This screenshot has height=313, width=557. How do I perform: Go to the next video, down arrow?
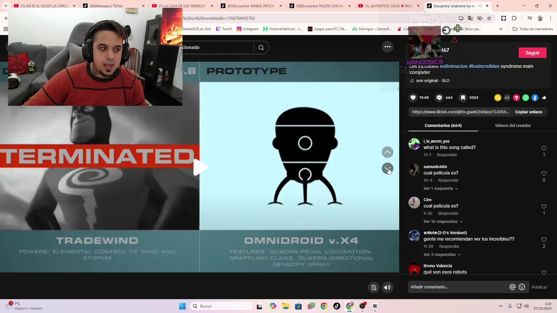387,168
